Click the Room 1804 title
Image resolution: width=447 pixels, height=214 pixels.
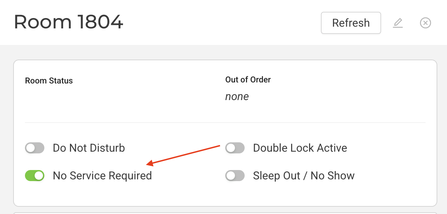point(69,22)
